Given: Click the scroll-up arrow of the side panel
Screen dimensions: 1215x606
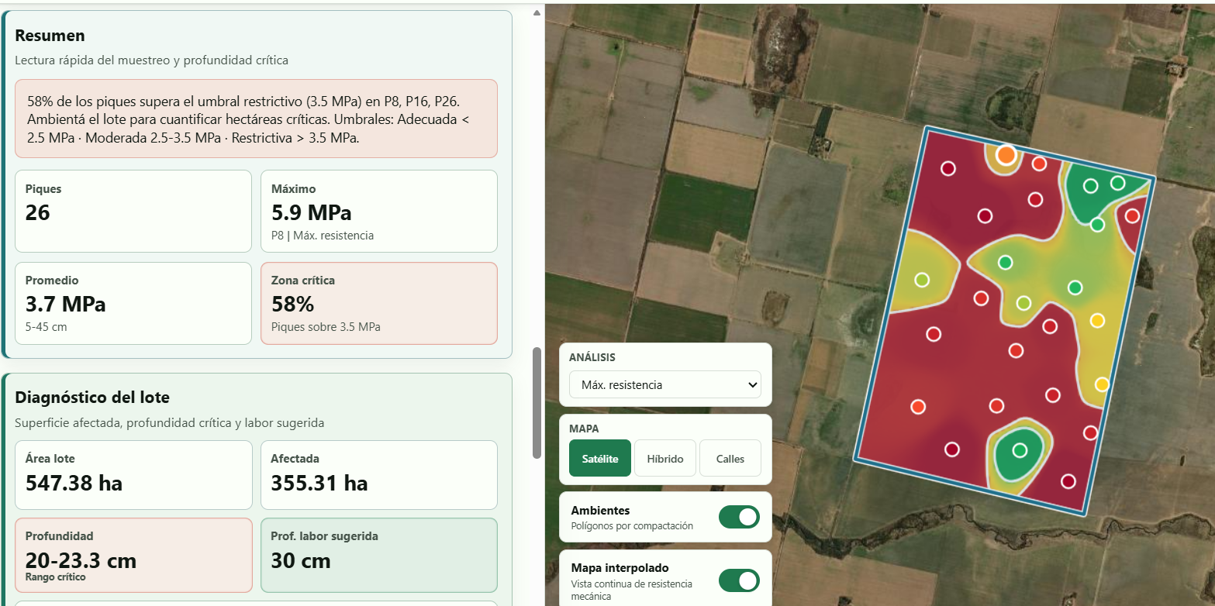Looking at the screenshot, I should (x=537, y=12).
